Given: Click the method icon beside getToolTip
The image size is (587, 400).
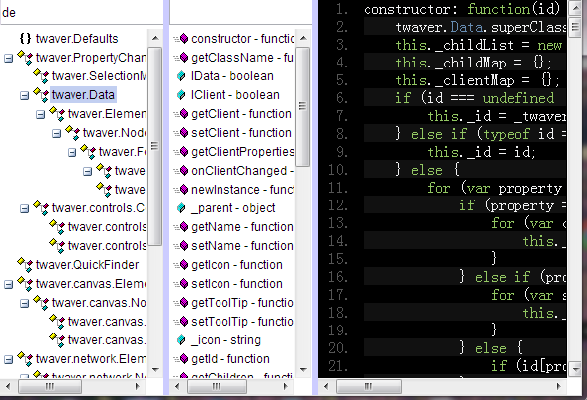Looking at the screenshot, I should 181,303.
